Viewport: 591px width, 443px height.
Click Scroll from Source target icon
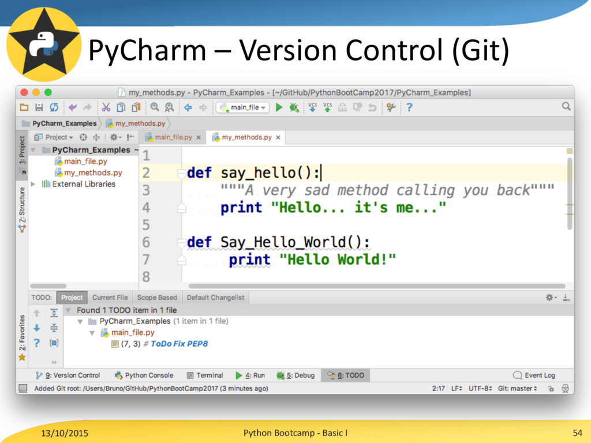pos(83,137)
